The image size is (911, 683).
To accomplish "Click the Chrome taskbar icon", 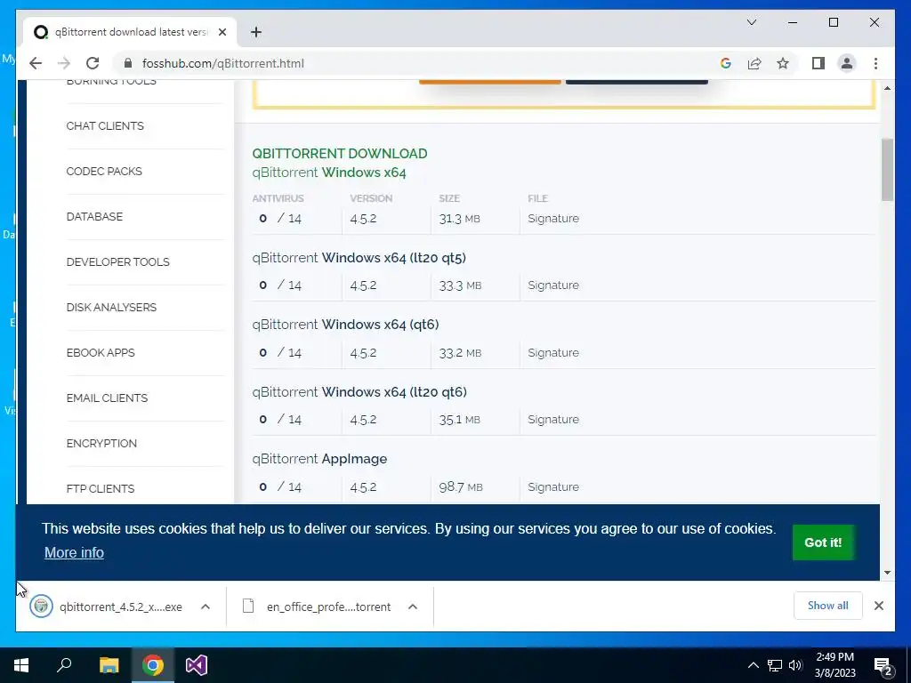I will (x=153, y=665).
